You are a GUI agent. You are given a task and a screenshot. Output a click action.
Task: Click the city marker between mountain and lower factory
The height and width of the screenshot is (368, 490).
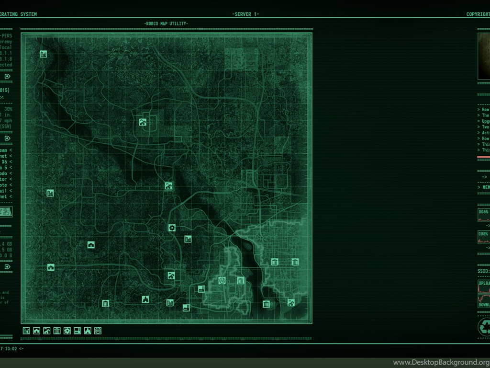pyautogui.click(x=170, y=303)
